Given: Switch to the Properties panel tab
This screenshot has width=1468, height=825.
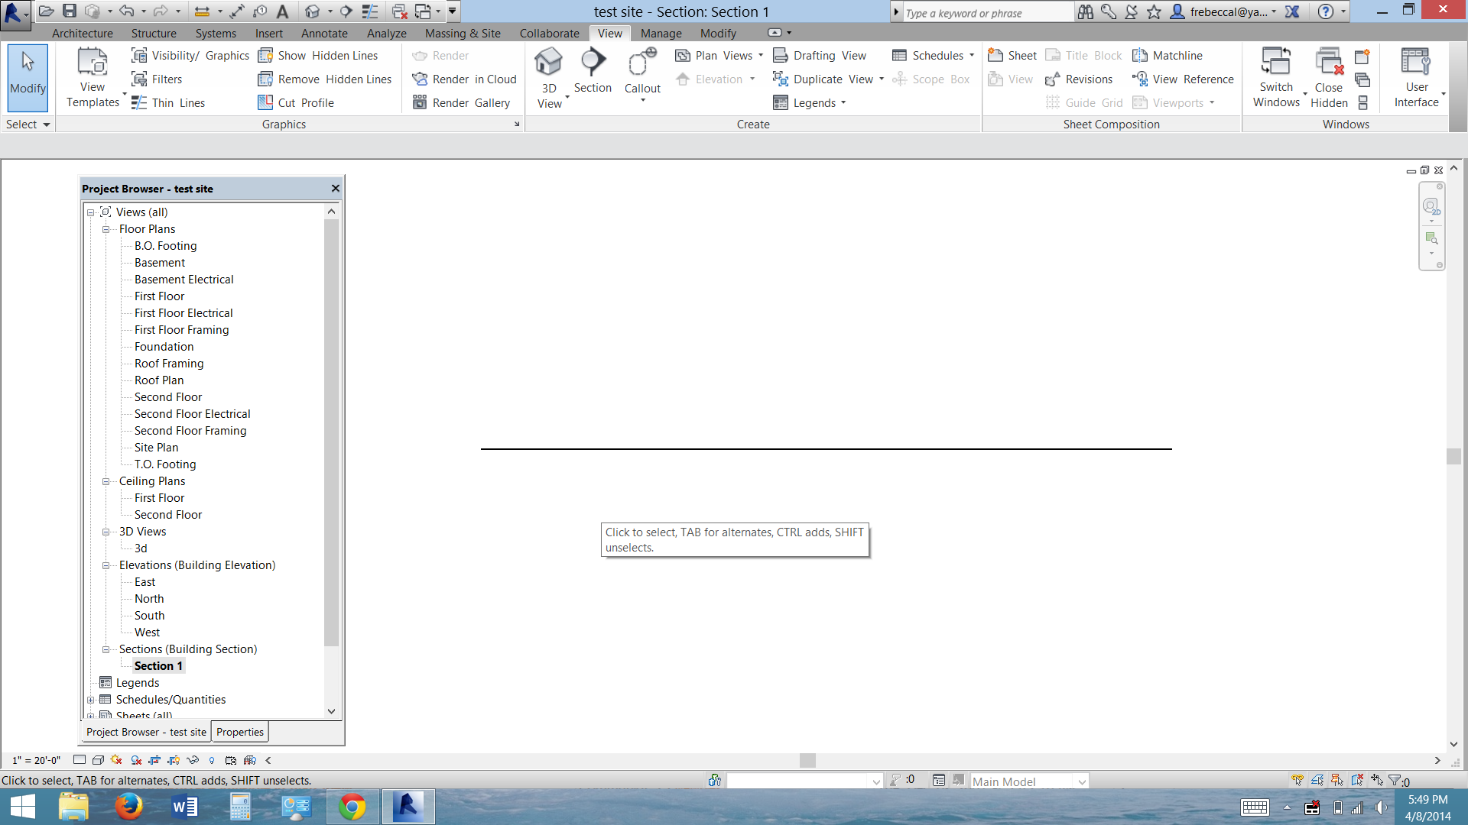Looking at the screenshot, I should click(x=239, y=732).
